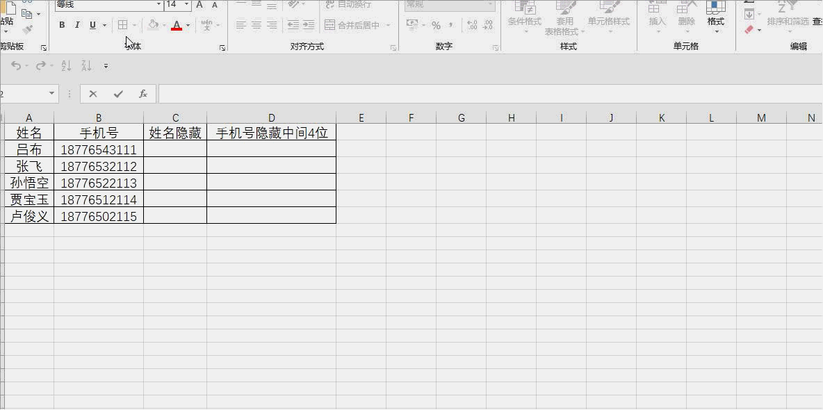
Task: Align text right
Action: (272, 25)
